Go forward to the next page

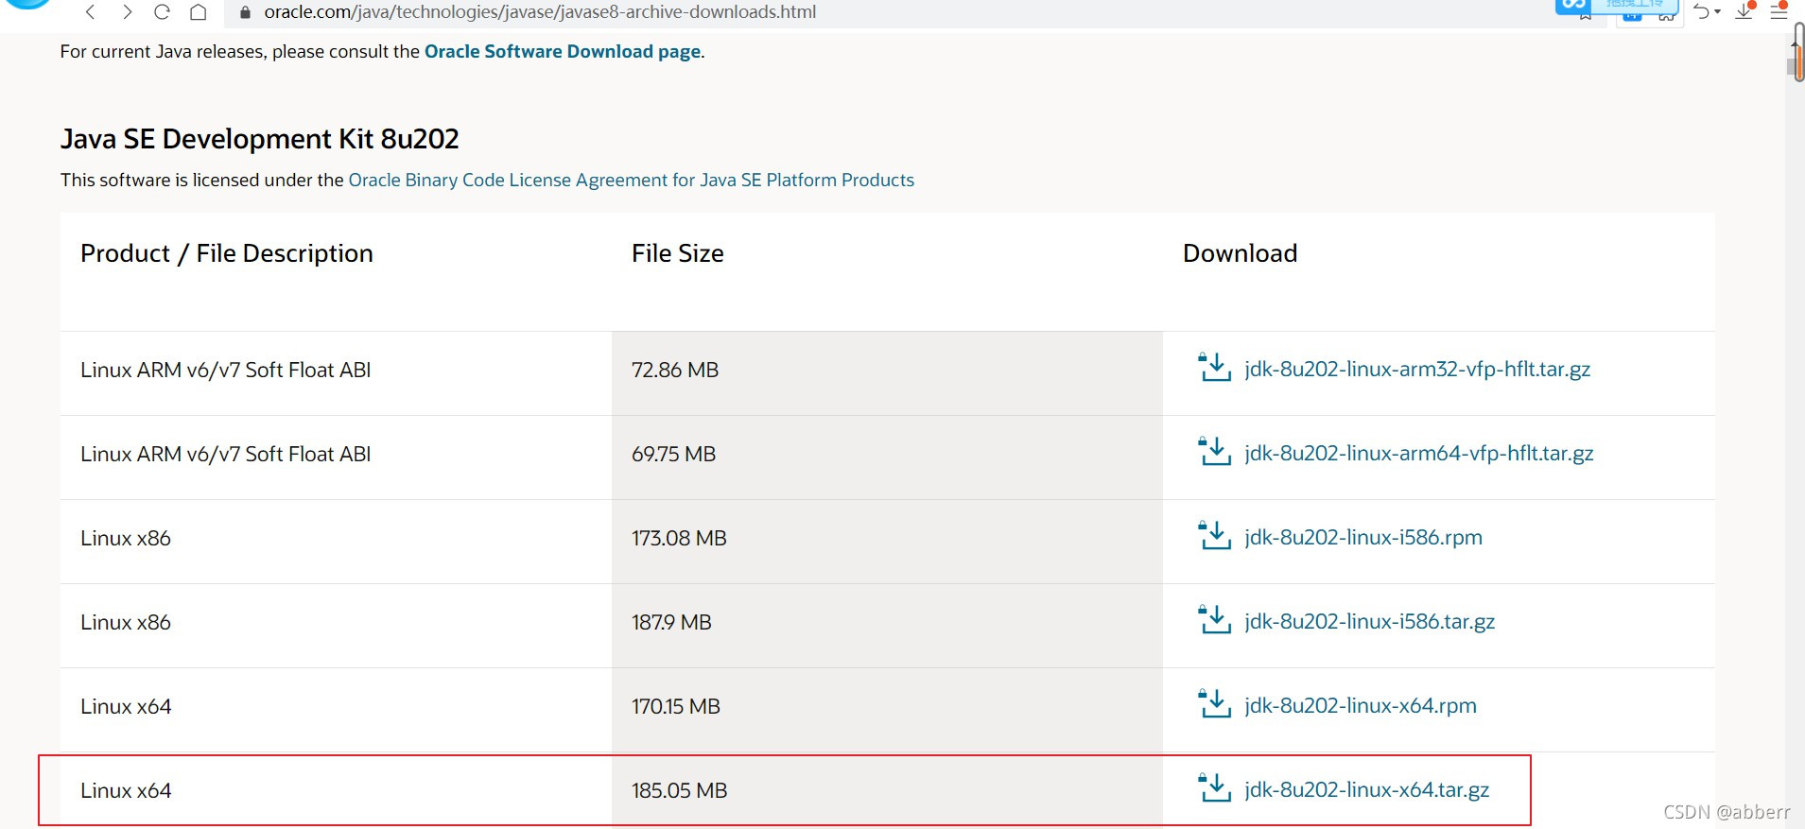[x=127, y=12]
